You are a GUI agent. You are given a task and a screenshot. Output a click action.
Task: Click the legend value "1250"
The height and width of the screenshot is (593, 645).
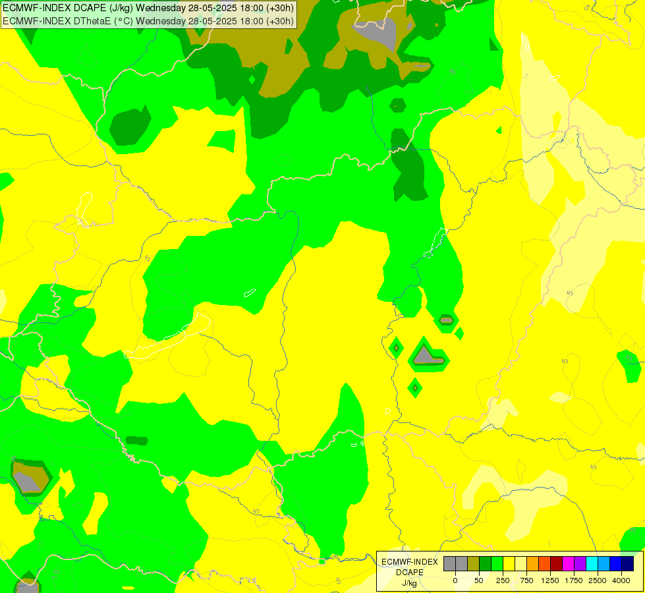550,580
